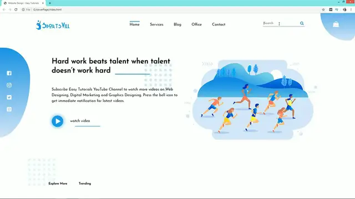Select the Office nav item

pyautogui.click(x=196, y=24)
